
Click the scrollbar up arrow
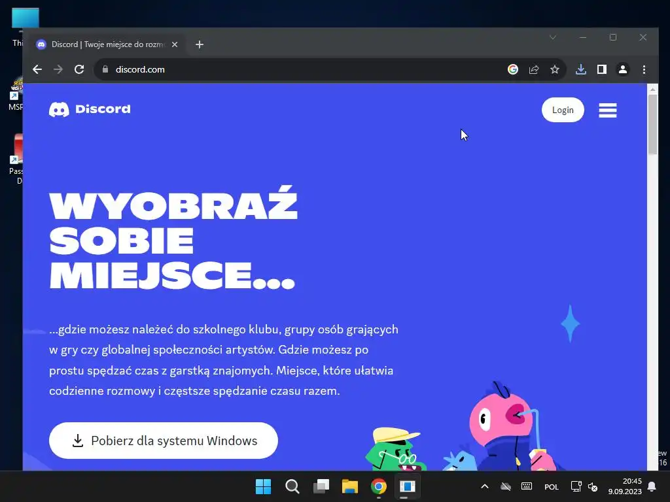point(652,89)
